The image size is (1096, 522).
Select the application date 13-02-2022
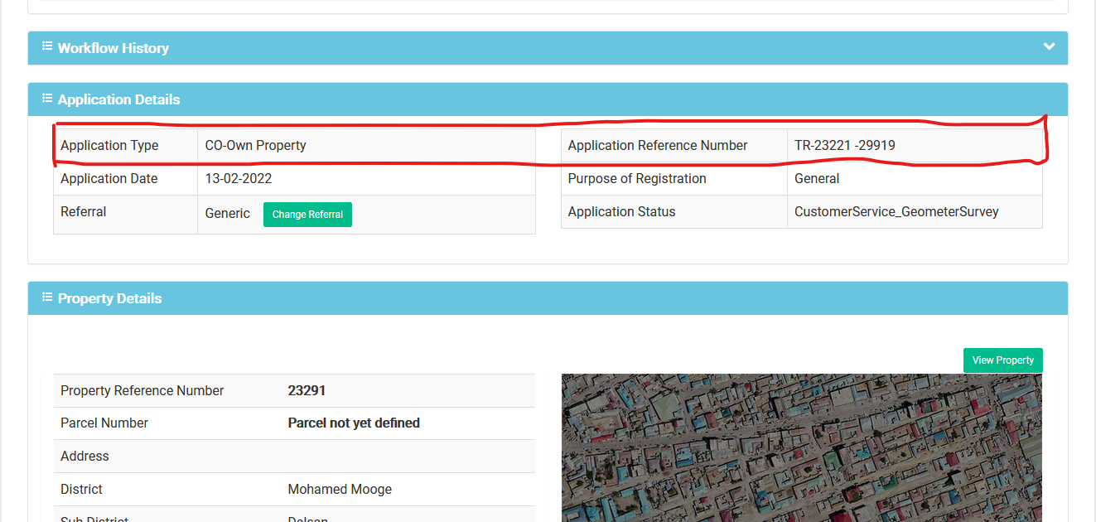[239, 179]
